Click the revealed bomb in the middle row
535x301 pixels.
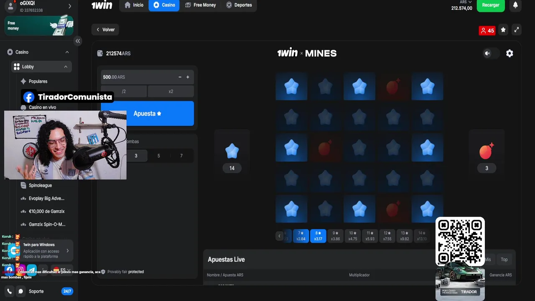[x=325, y=148]
